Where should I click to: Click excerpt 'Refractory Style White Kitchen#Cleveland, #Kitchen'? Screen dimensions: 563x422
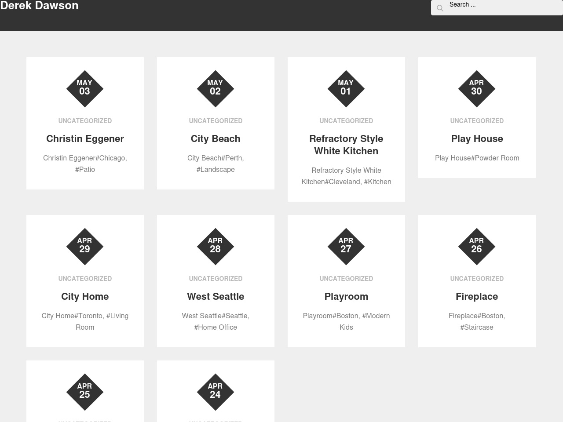coord(346,176)
